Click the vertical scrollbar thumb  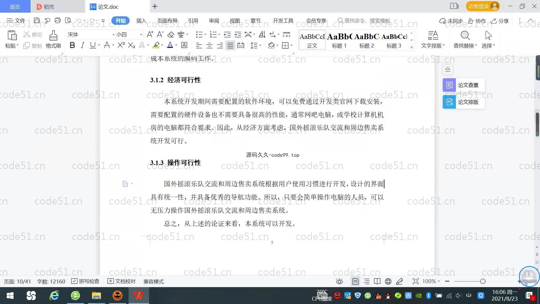point(537,124)
